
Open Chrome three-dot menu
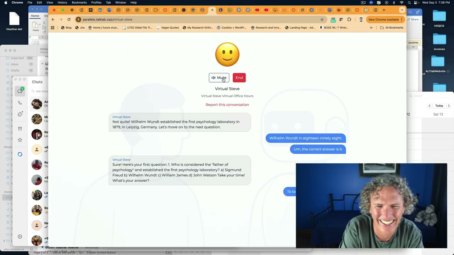coord(402,19)
